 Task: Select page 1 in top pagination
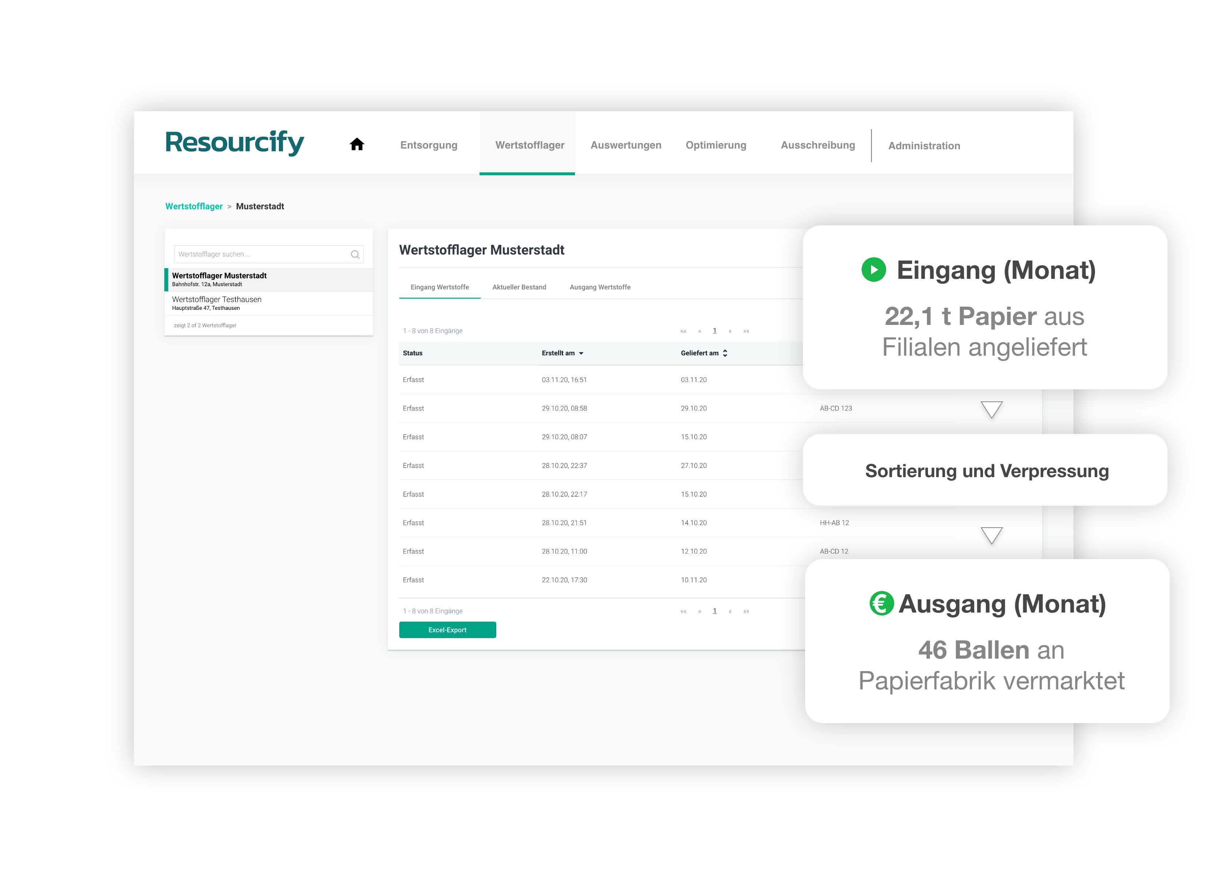point(715,331)
